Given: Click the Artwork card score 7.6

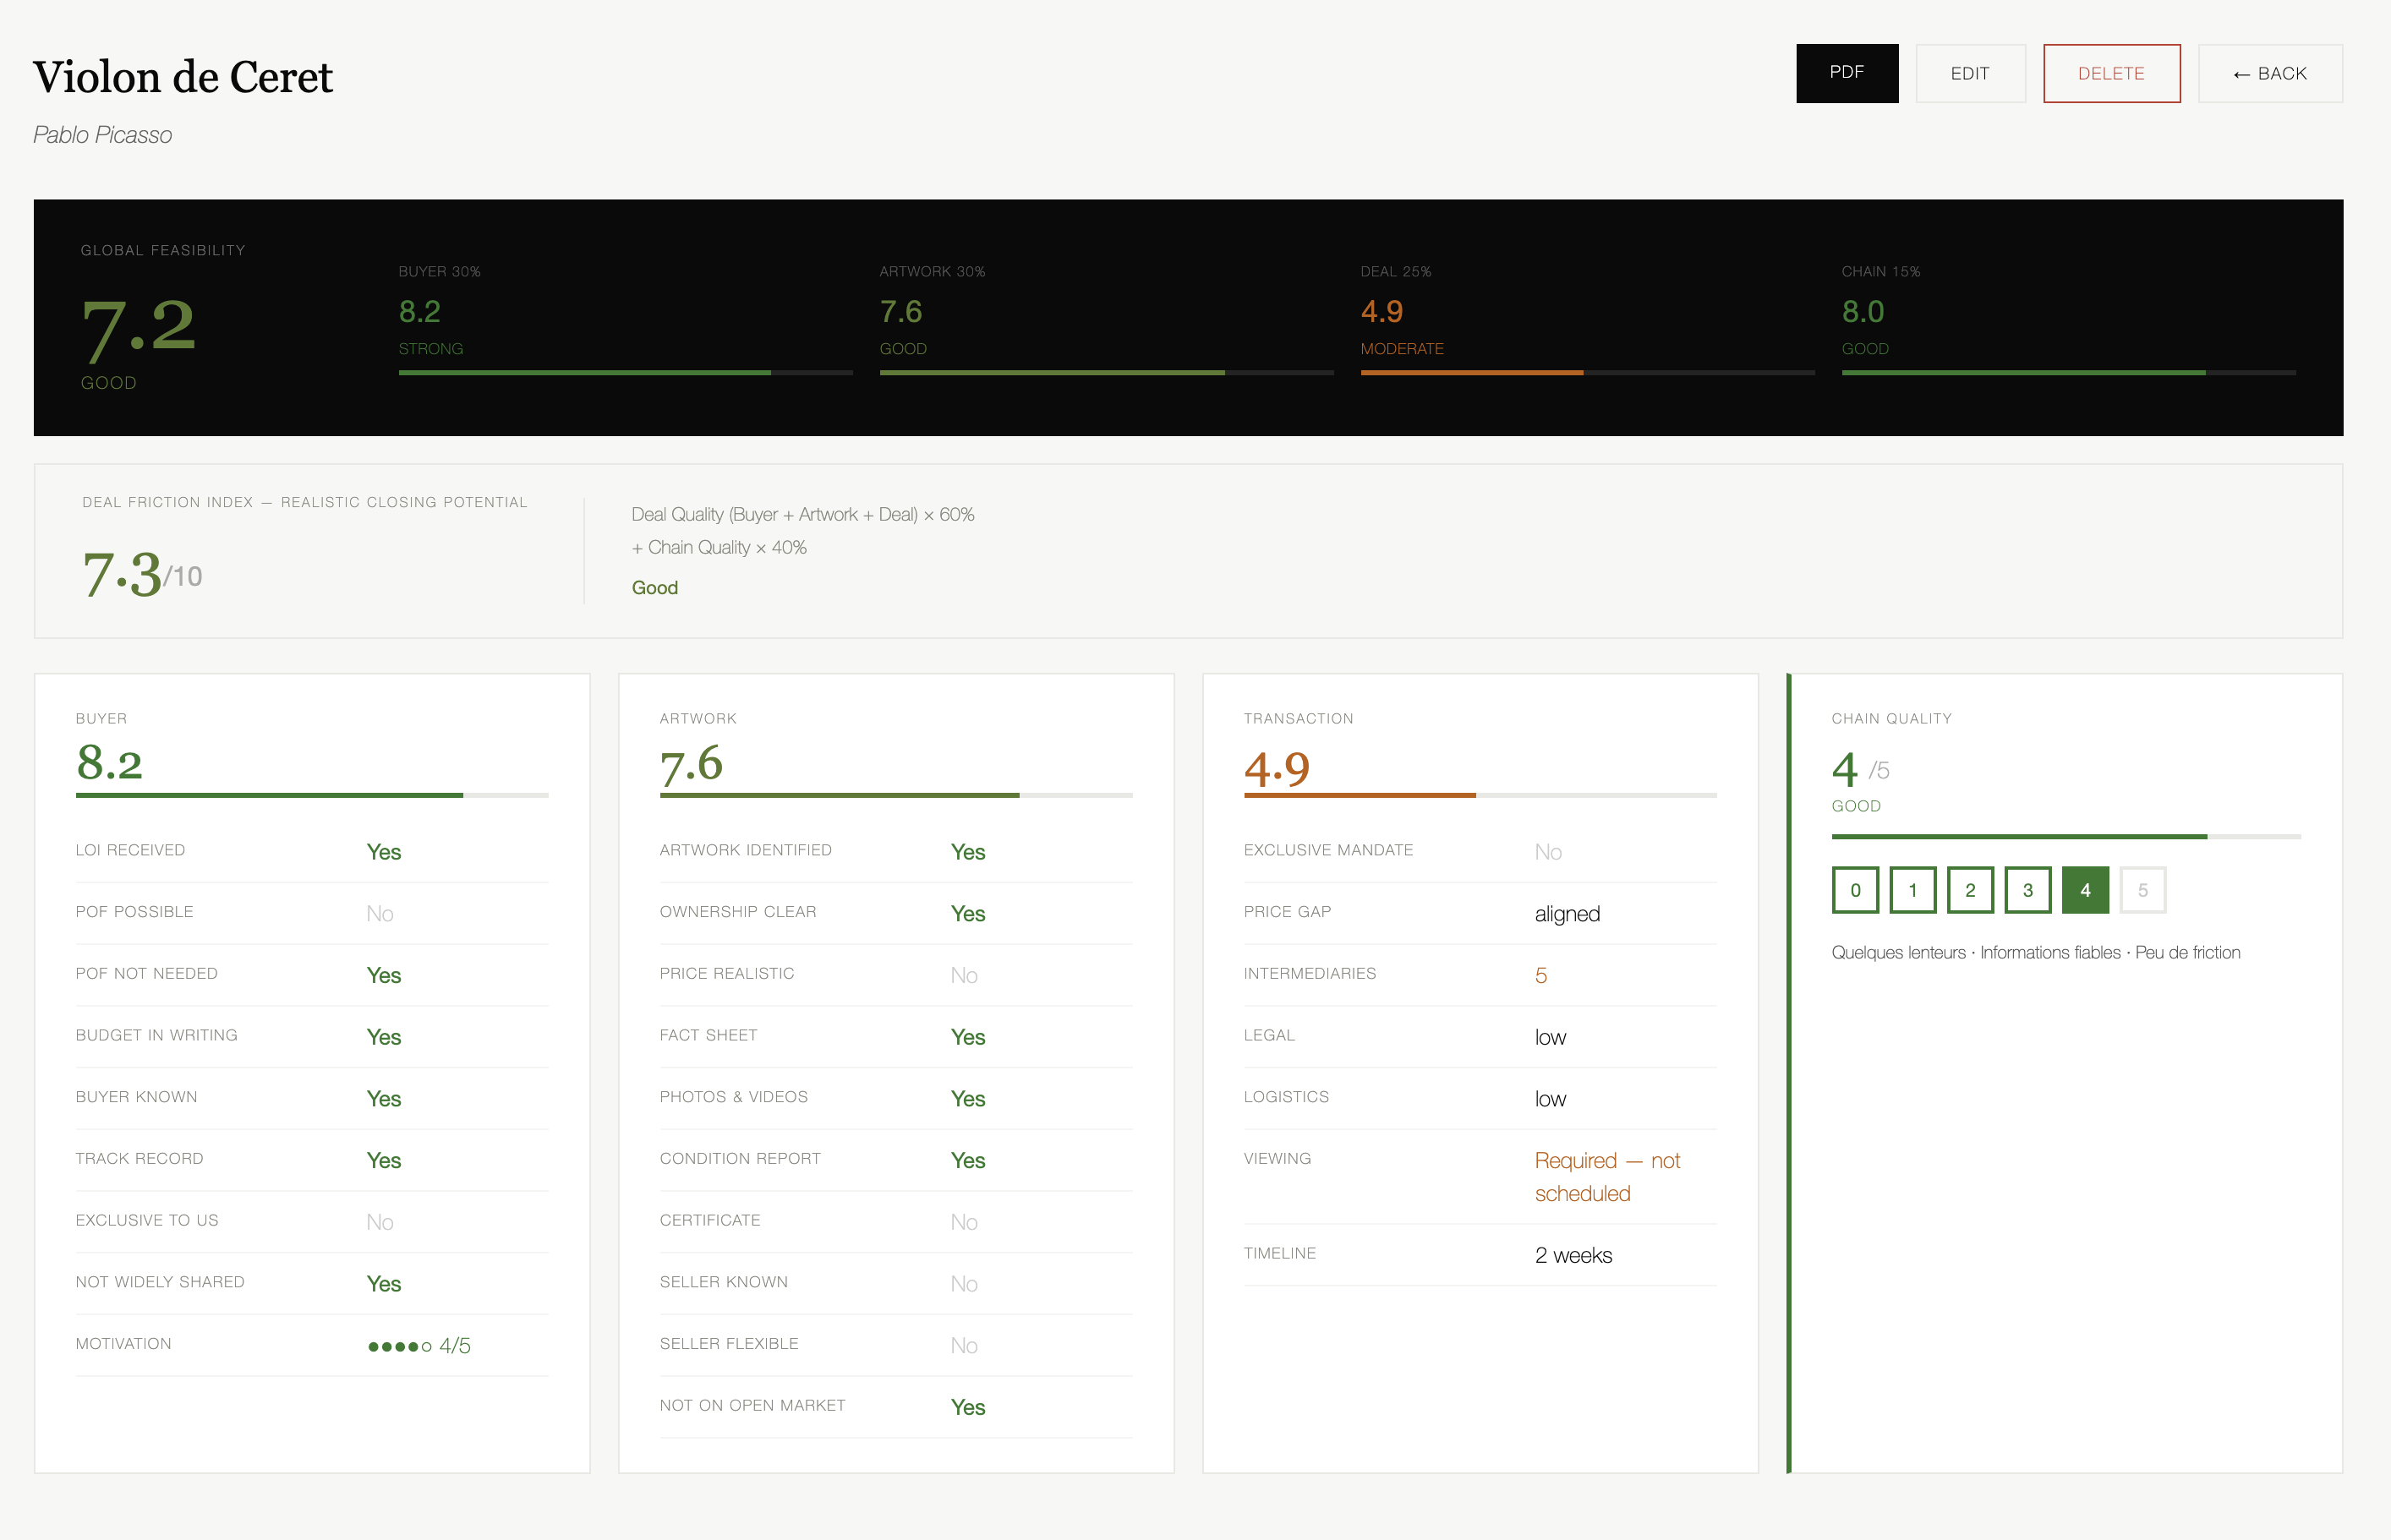Looking at the screenshot, I should (691, 765).
